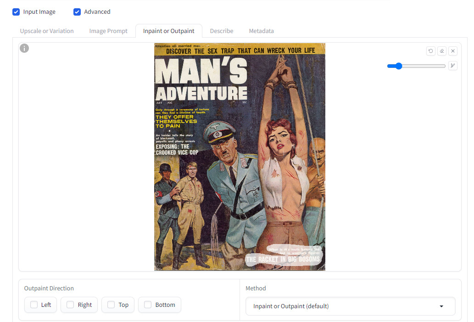Click the magazine cover in the inpaint canvas
This screenshot has height=322, width=474.
240,156
